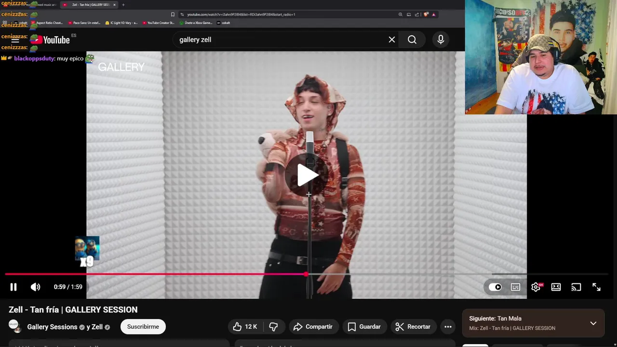Open the picture-in-picture icon in address bar
The image size is (617, 347).
(x=409, y=14)
